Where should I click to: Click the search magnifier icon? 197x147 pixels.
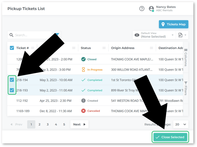click(x=11, y=35)
